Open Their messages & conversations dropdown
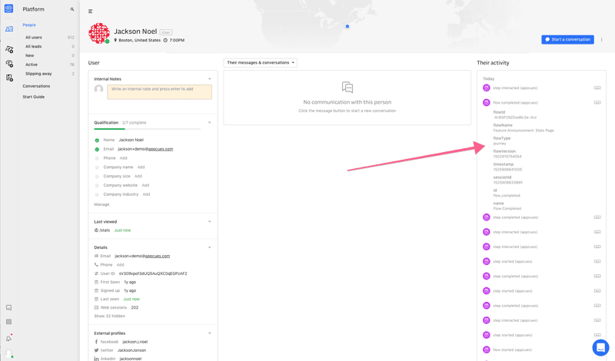 tap(260, 62)
